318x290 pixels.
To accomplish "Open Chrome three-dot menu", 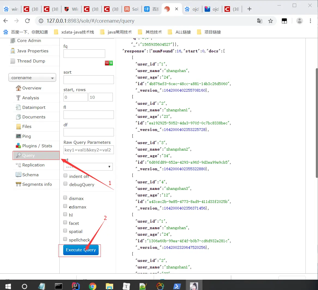I will (x=310, y=21).
